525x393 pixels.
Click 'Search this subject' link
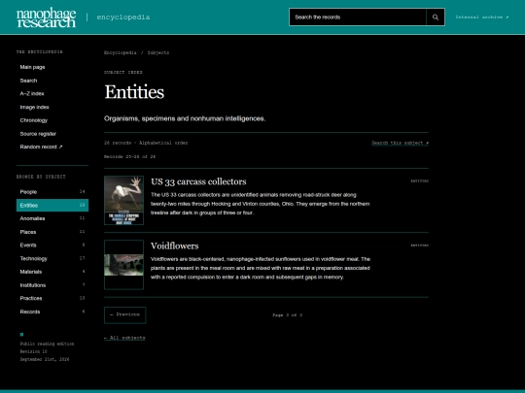[x=401, y=143]
